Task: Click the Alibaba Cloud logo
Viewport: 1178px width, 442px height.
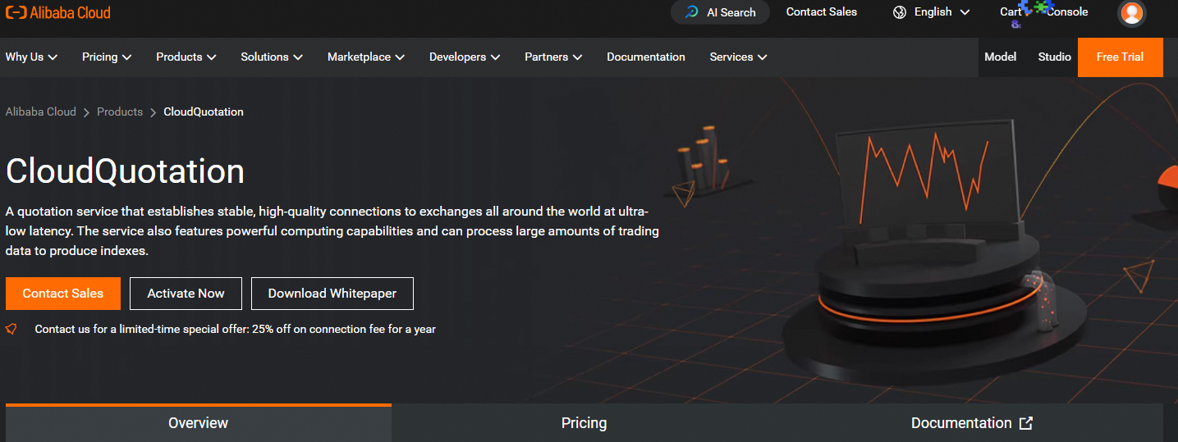Action: pos(58,12)
